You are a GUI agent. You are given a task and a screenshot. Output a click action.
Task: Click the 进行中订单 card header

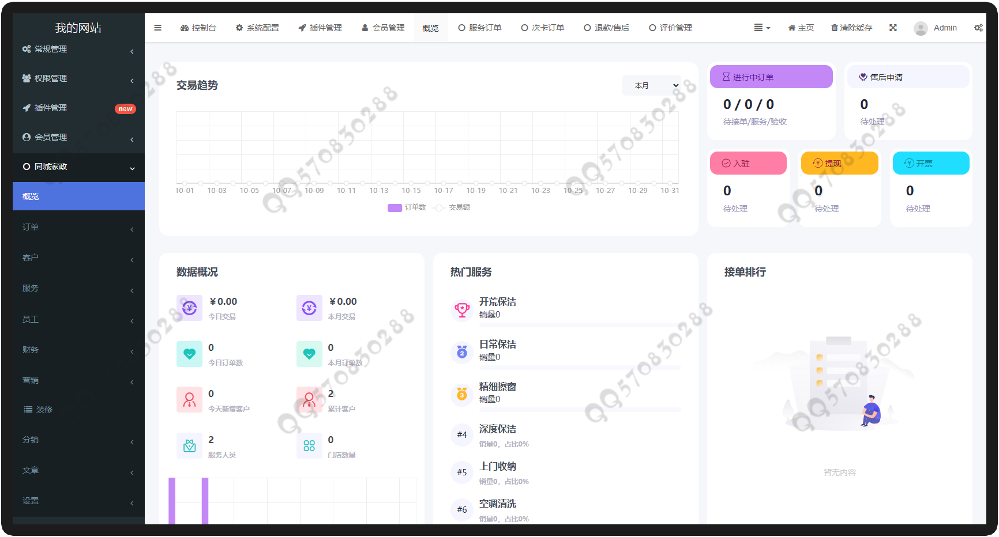coord(771,77)
